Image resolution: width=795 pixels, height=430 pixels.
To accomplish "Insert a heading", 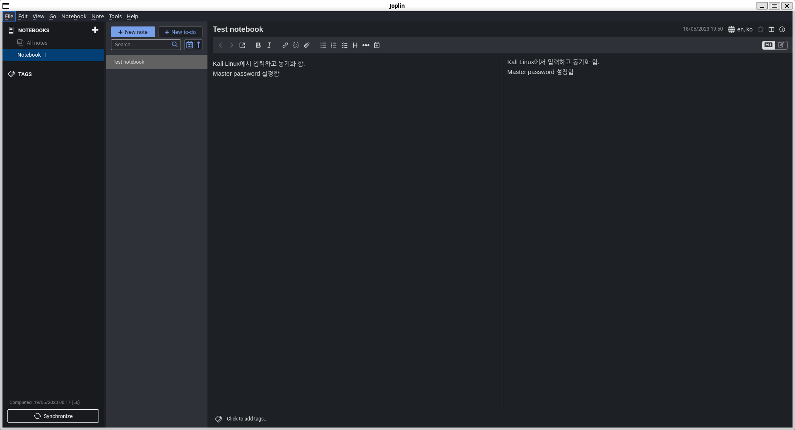I will 355,45.
